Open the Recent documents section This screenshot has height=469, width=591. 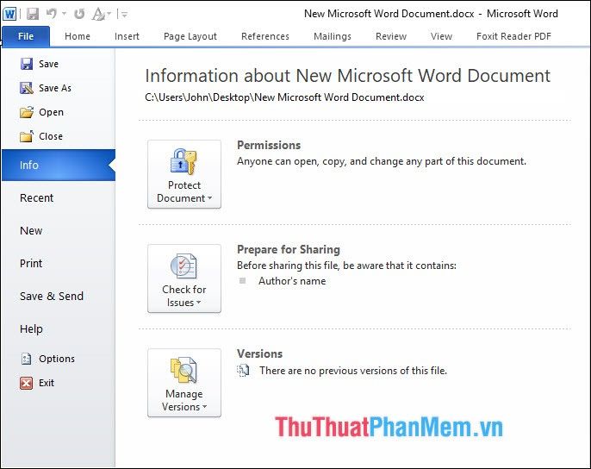[x=36, y=197]
